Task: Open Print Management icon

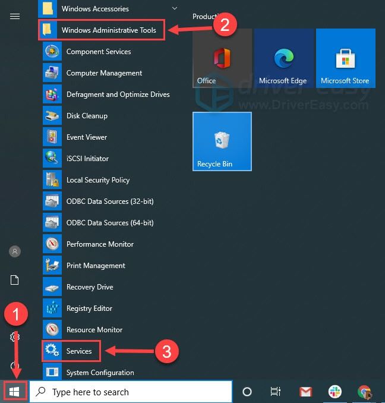Action: (x=52, y=265)
